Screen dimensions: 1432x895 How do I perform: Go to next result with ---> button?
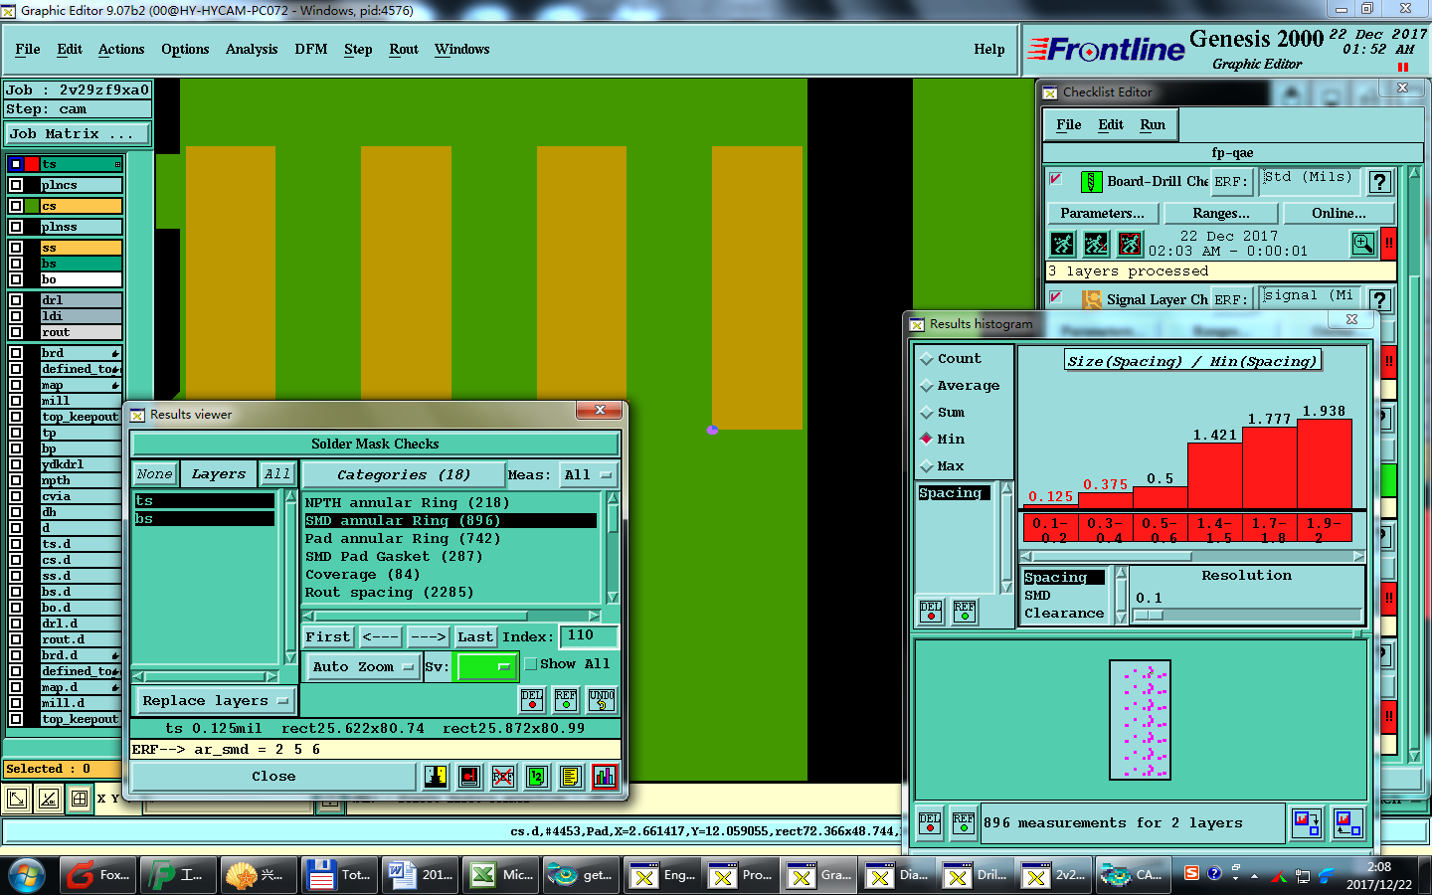point(428,637)
